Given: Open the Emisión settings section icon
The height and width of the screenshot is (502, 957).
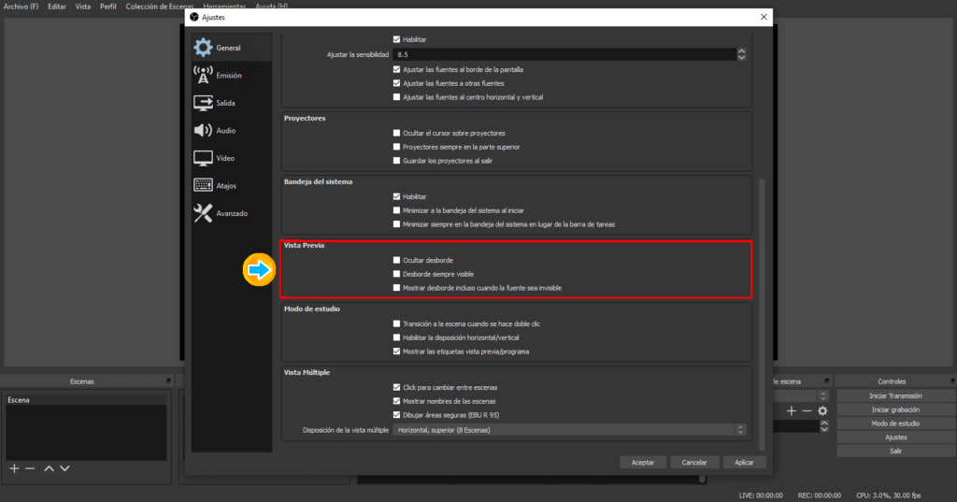Looking at the screenshot, I should pyautogui.click(x=203, y=75).
